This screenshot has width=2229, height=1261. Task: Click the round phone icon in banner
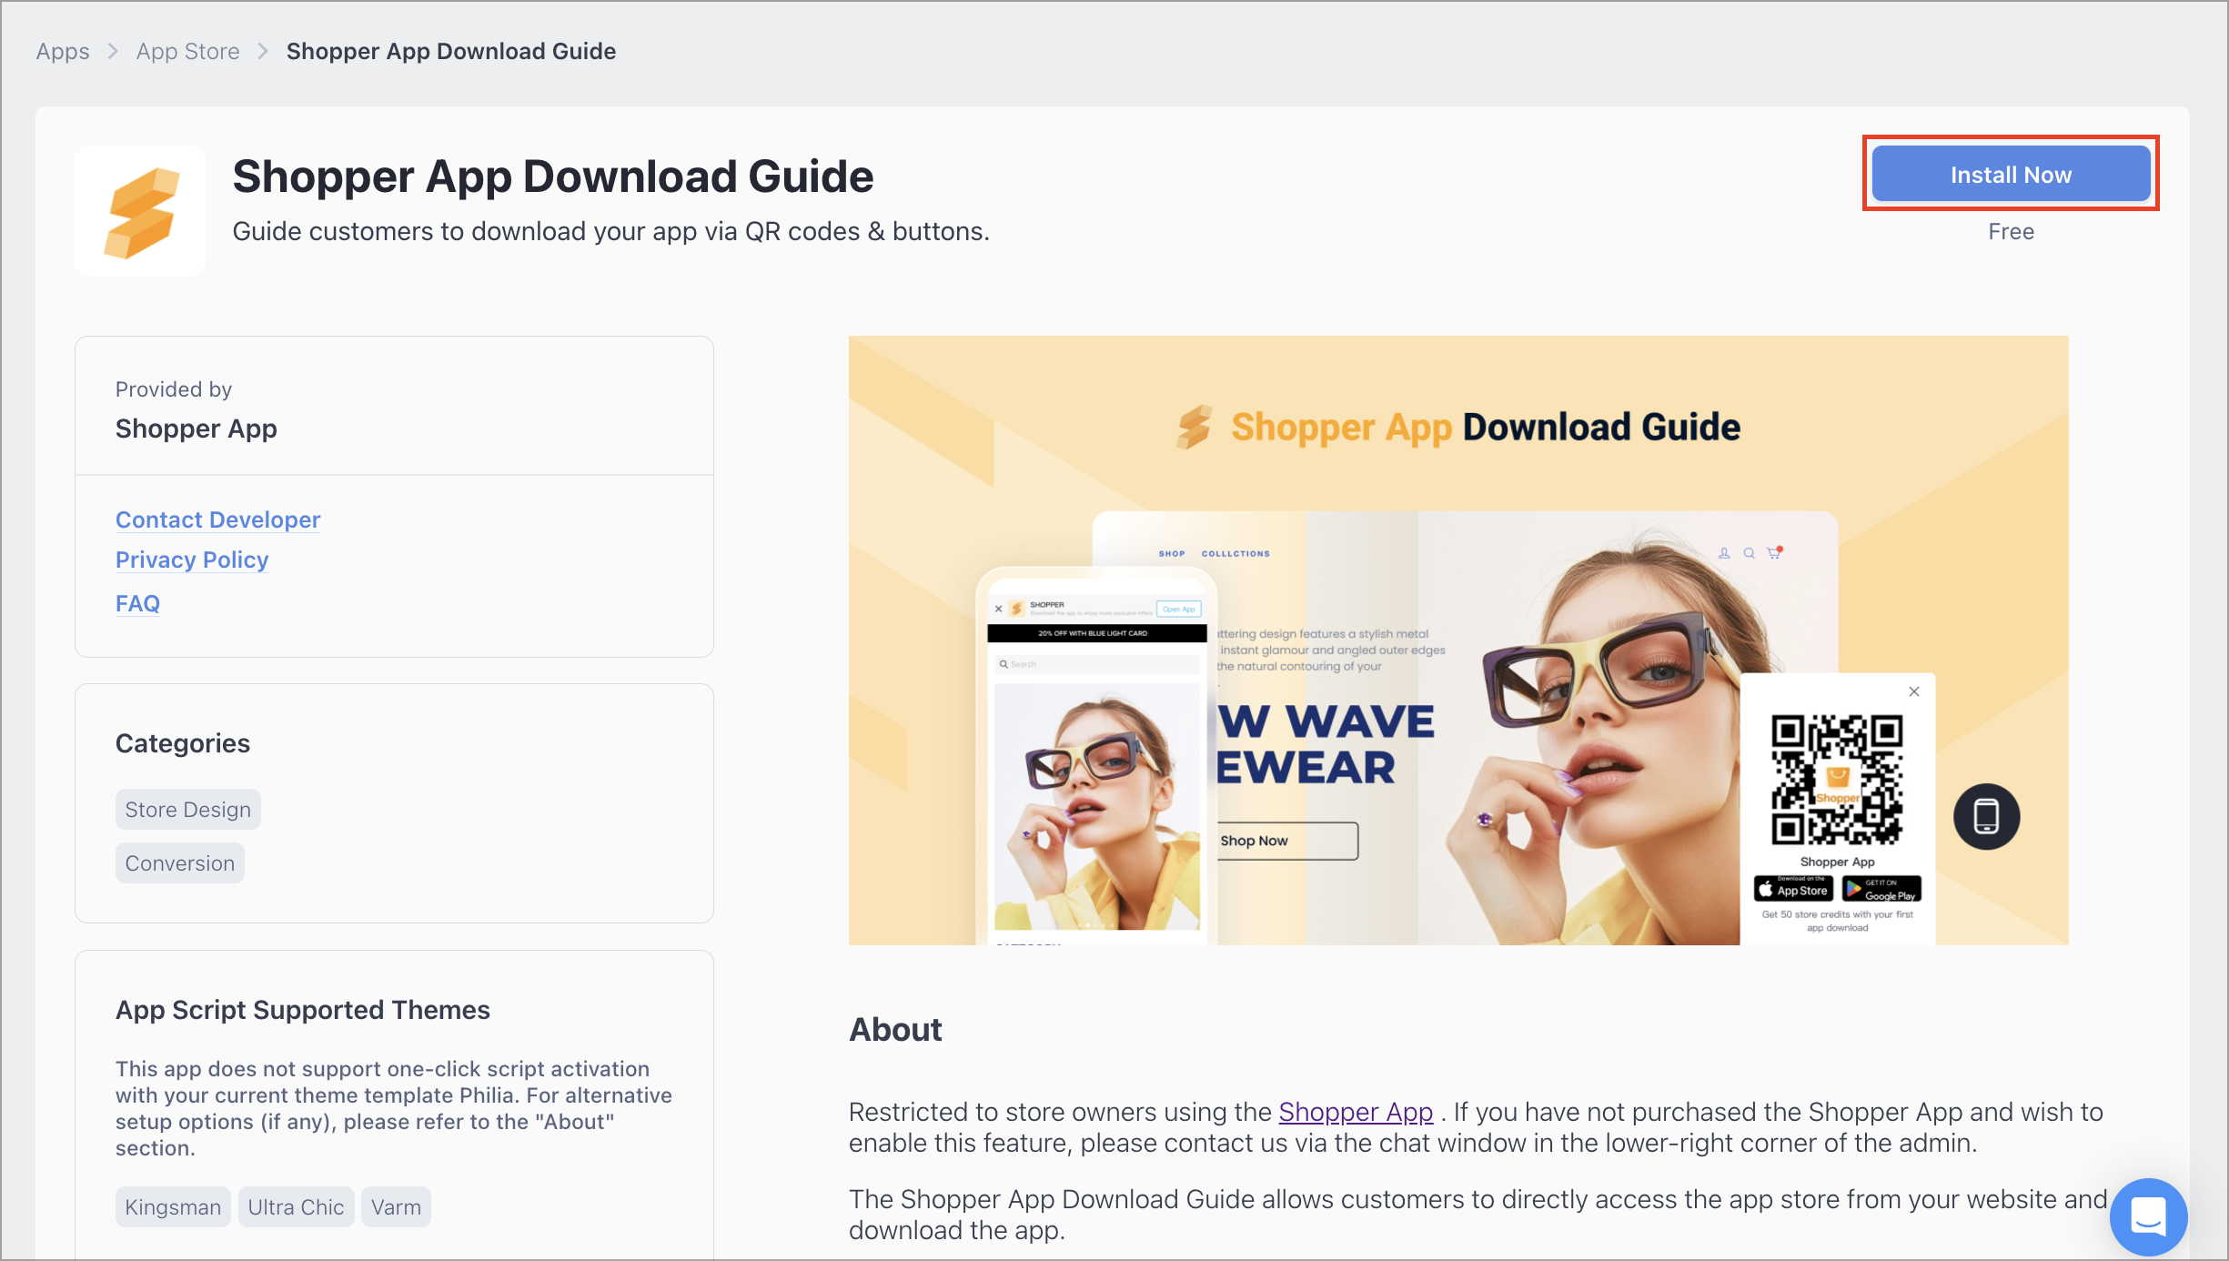coord(1986,816)
